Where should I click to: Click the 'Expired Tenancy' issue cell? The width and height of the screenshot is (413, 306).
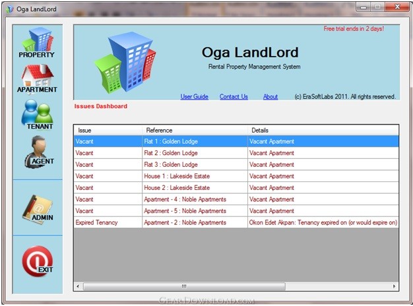point(108,222)
